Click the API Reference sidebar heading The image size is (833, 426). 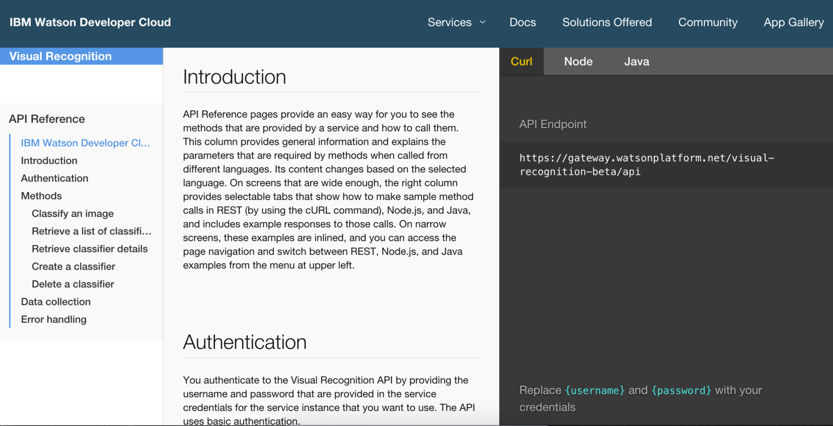click(47, 119)
